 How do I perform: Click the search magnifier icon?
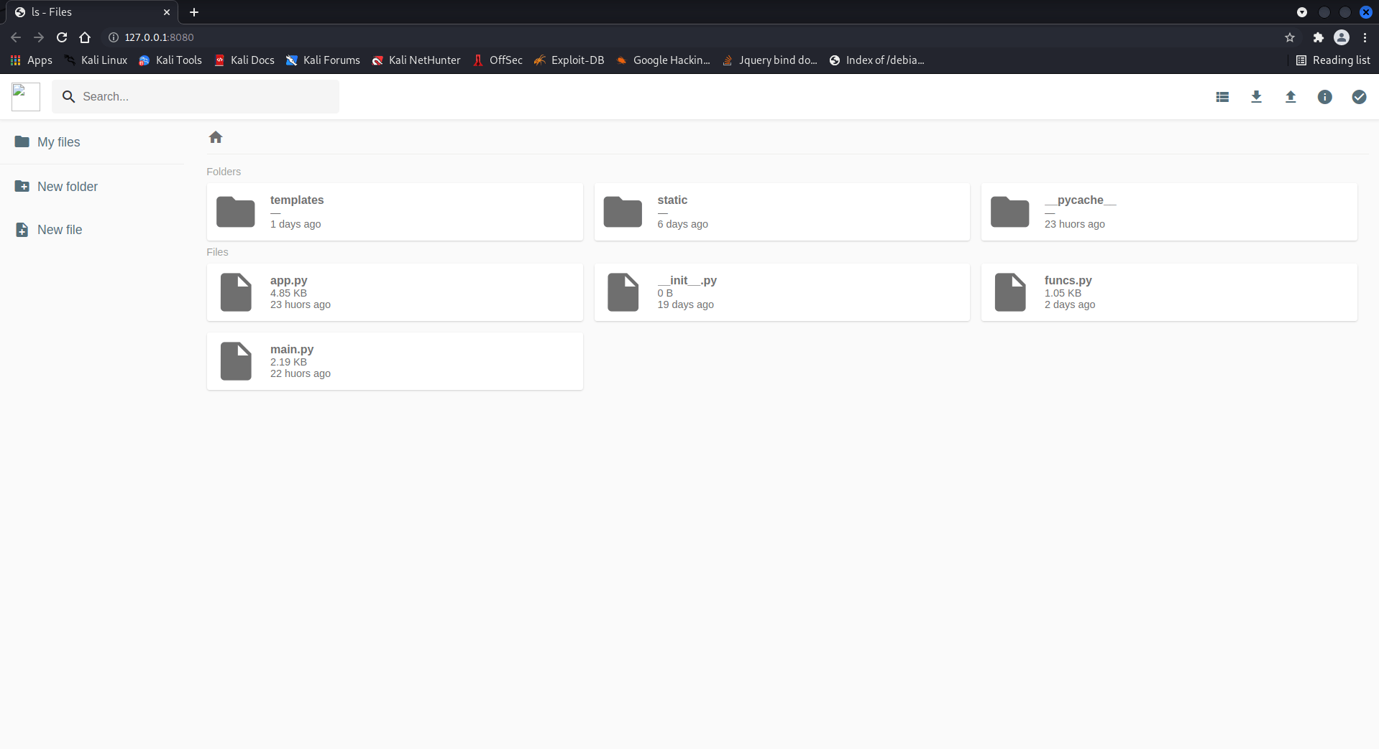coord(69,96)
